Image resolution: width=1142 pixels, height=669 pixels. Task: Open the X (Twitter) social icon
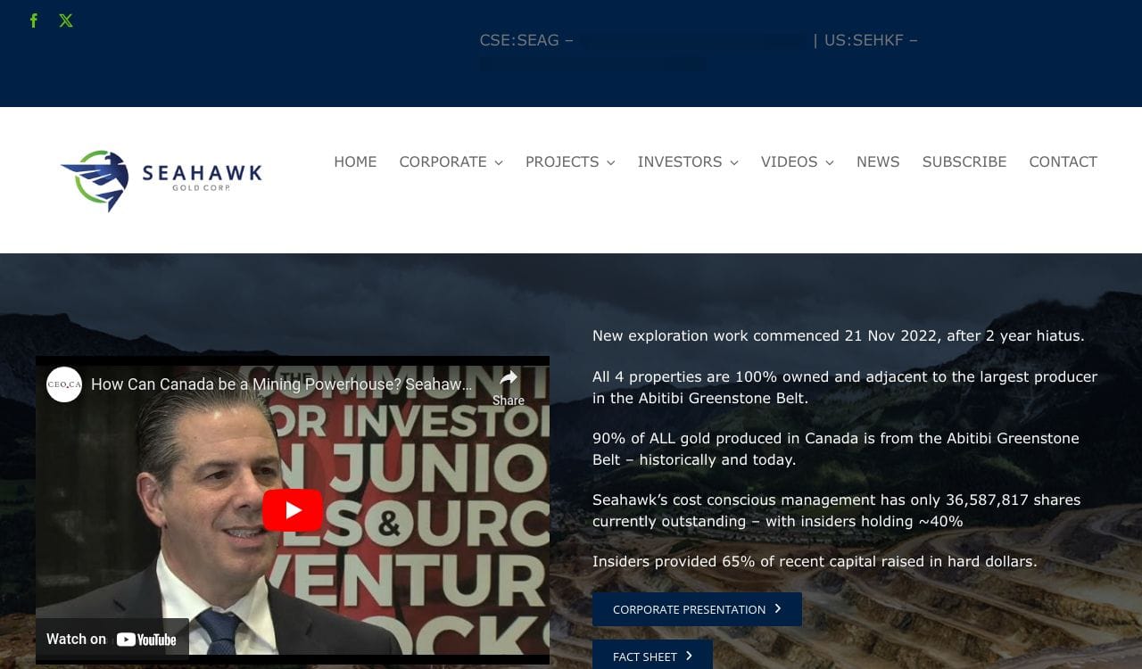(x=66, y=21)
